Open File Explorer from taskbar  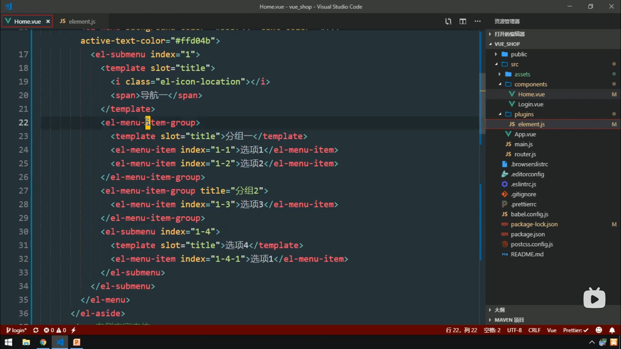[x=26, y=342]
